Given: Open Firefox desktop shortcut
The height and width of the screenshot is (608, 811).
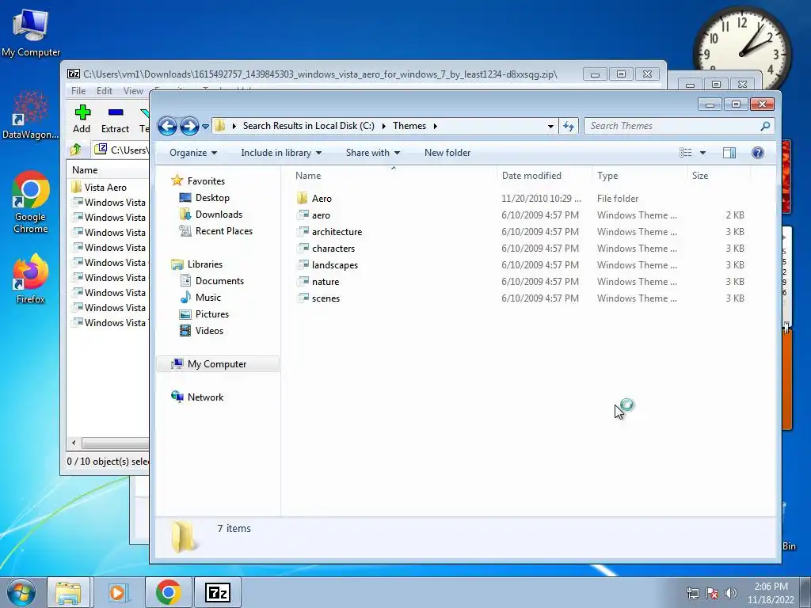Looking at the screenshot, I should [31, 279].
